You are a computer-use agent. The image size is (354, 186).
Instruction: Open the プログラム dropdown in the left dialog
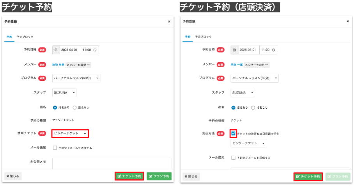click(x=76, y=78)
